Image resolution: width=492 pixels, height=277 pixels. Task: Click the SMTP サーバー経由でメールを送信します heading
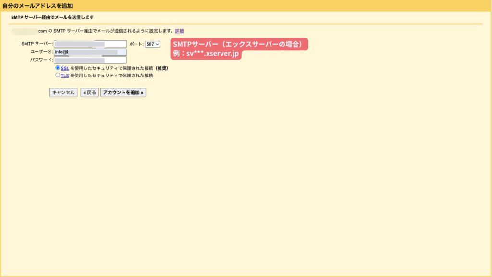click(52, 17)
